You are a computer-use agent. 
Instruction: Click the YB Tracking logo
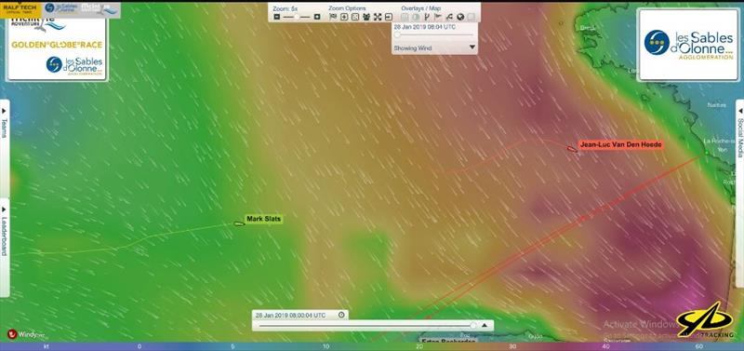click(705, 320)
